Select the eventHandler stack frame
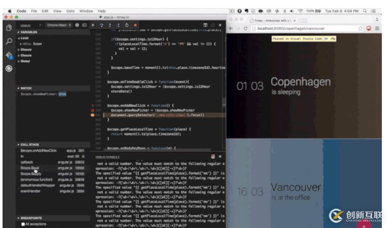The height and width of the screenshot is (228, 387). pyautogui.click(x=52, y=191)
